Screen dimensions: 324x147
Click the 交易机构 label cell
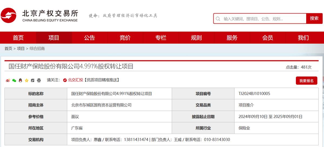tap(36, 140)
